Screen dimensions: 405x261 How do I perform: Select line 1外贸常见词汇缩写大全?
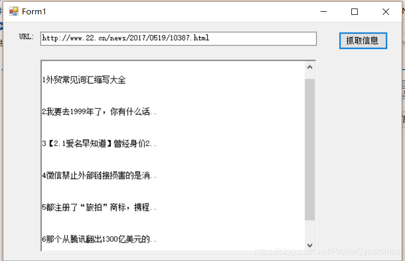click(84, 80)
